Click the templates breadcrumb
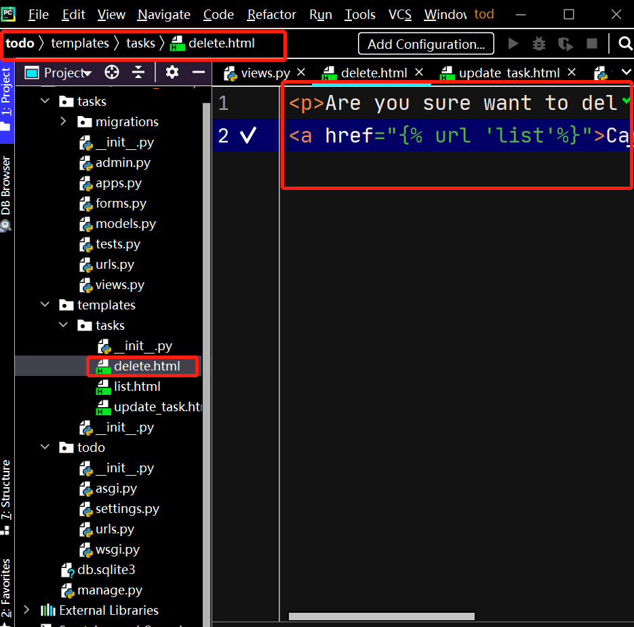The height and width of the screenshot is (627, 634). pyautogui.click(x=80, y=43)
